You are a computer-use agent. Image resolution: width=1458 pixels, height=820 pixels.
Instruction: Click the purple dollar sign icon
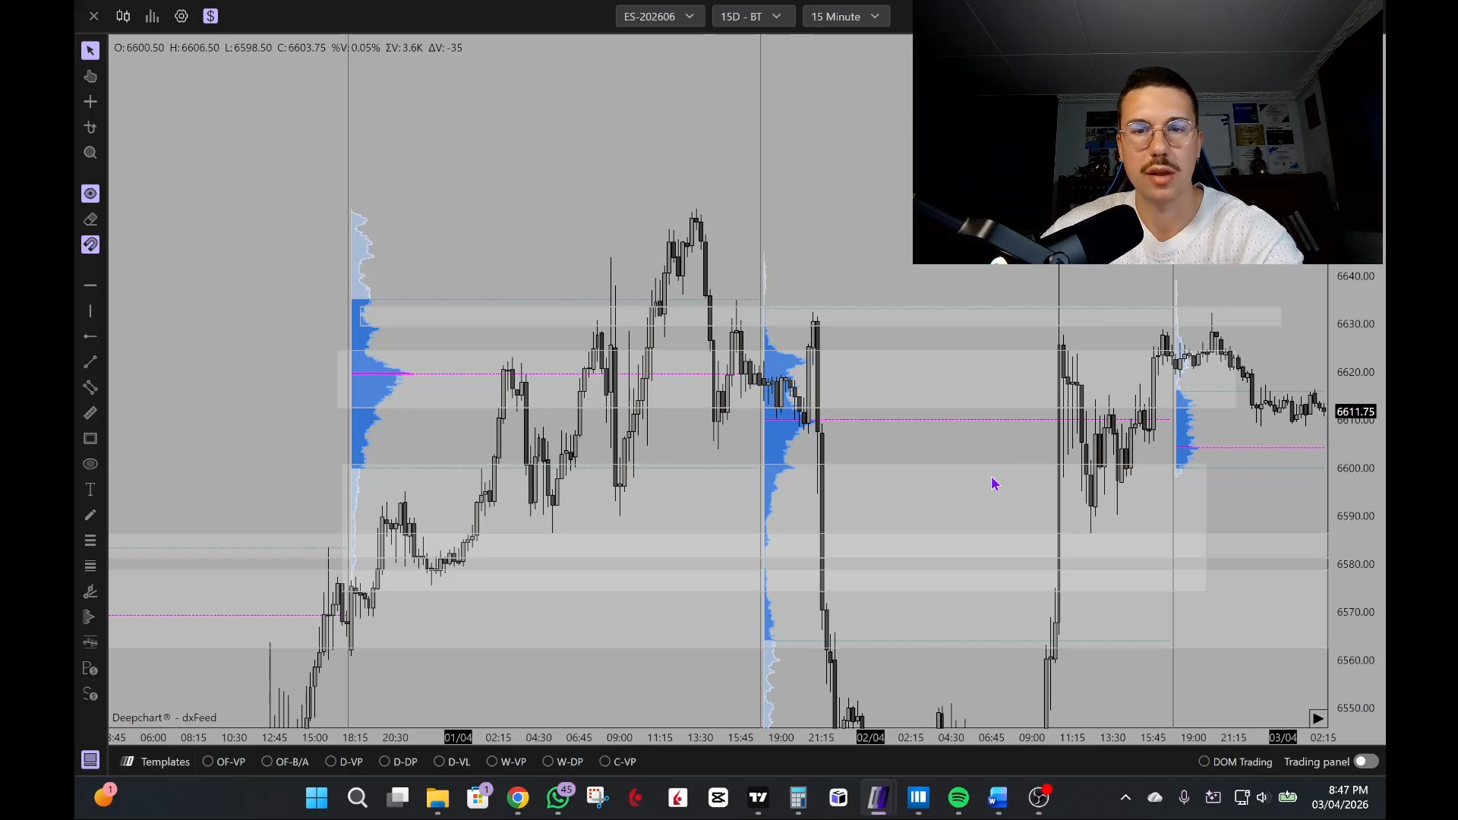[210, 16]
